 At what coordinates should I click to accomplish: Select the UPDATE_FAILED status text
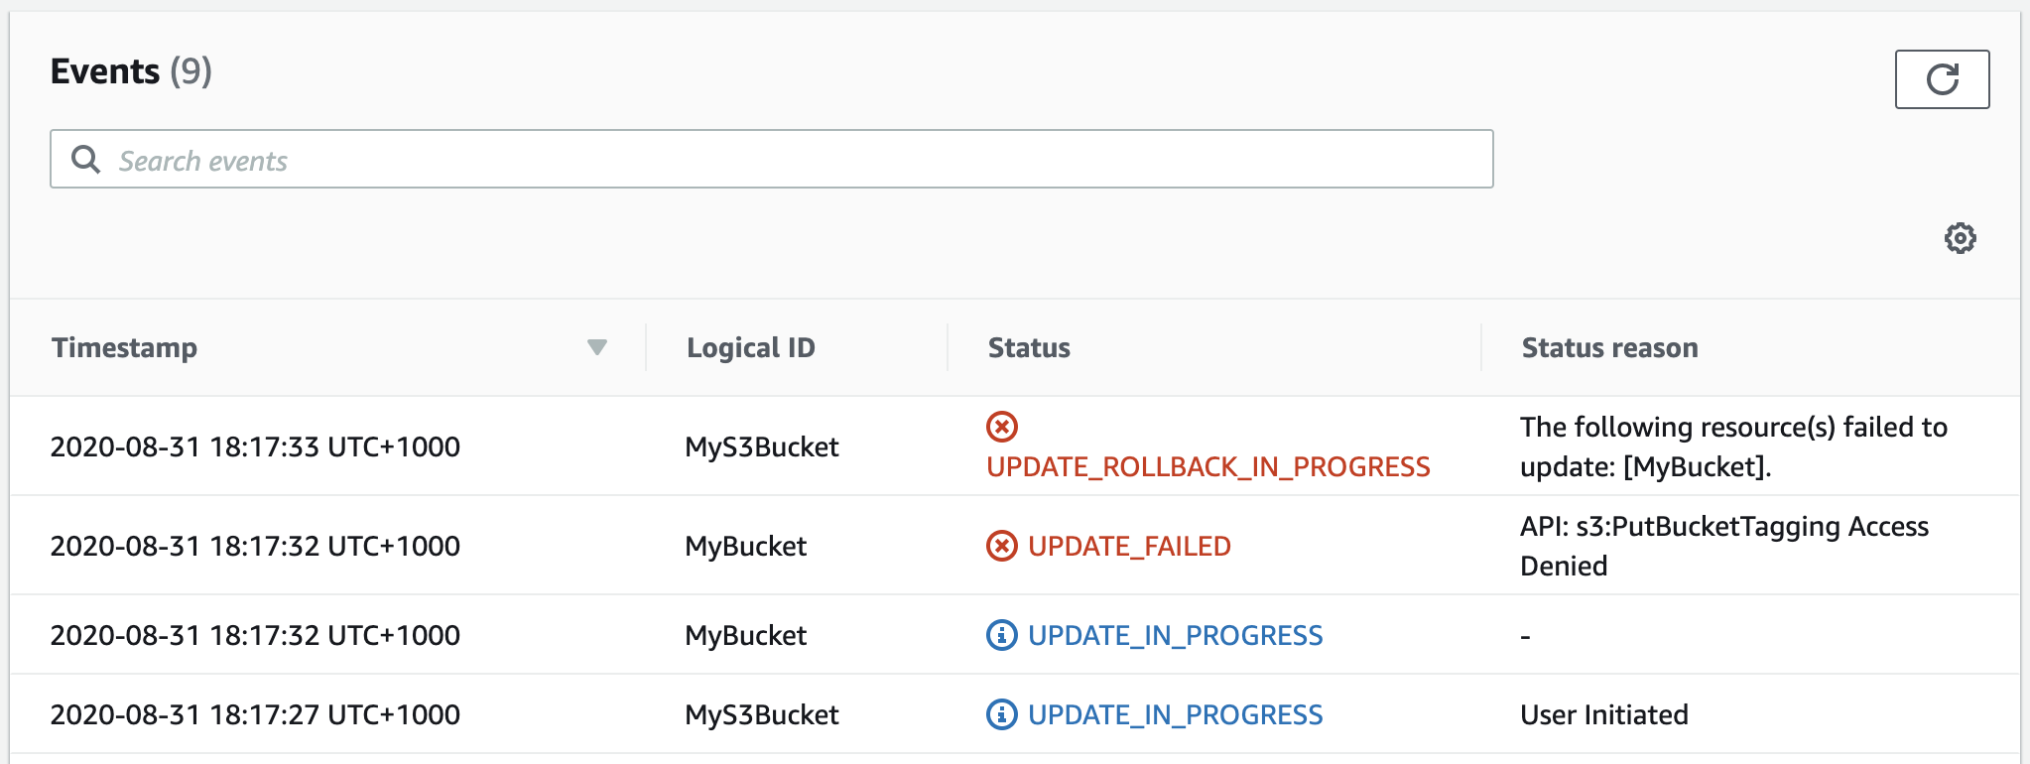click(x=1129, y=547)
